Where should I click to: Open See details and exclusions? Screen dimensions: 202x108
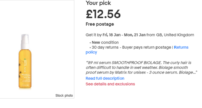tap(110, 84)
